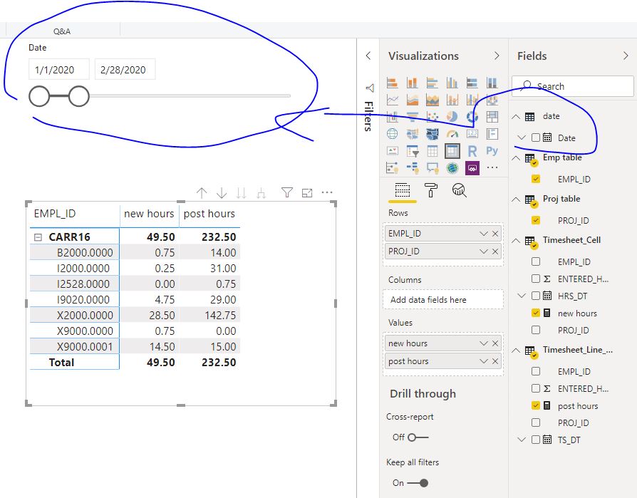Image resolution: width=637 pixels, height=498 pixels.
Task: Click the left handle of date slider
Action: [39, 96]
